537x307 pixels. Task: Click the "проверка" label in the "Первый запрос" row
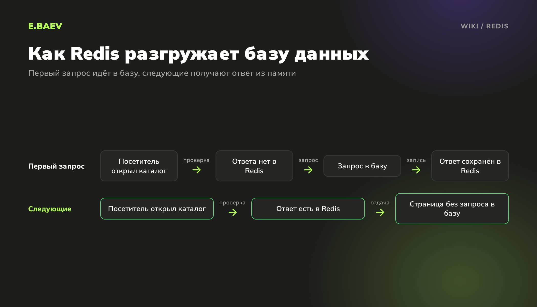coord(196,160)
